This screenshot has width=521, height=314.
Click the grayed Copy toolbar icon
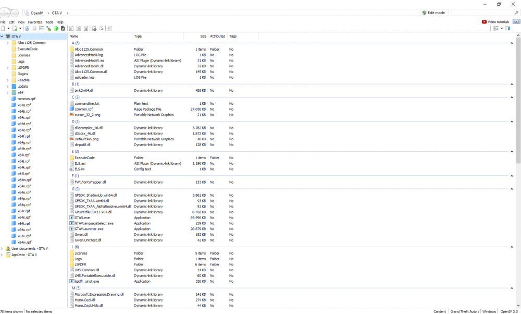pos(79,28)
